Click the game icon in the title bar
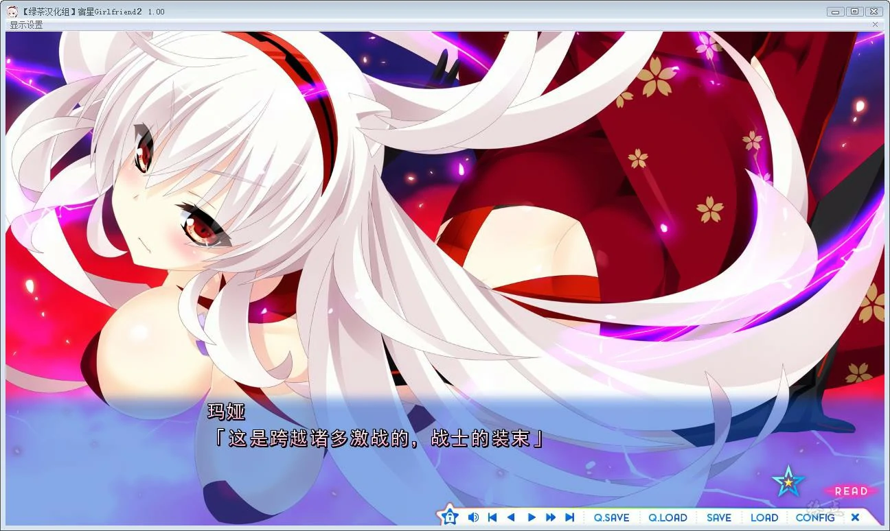Screen dimensions: 890x531 13,11
